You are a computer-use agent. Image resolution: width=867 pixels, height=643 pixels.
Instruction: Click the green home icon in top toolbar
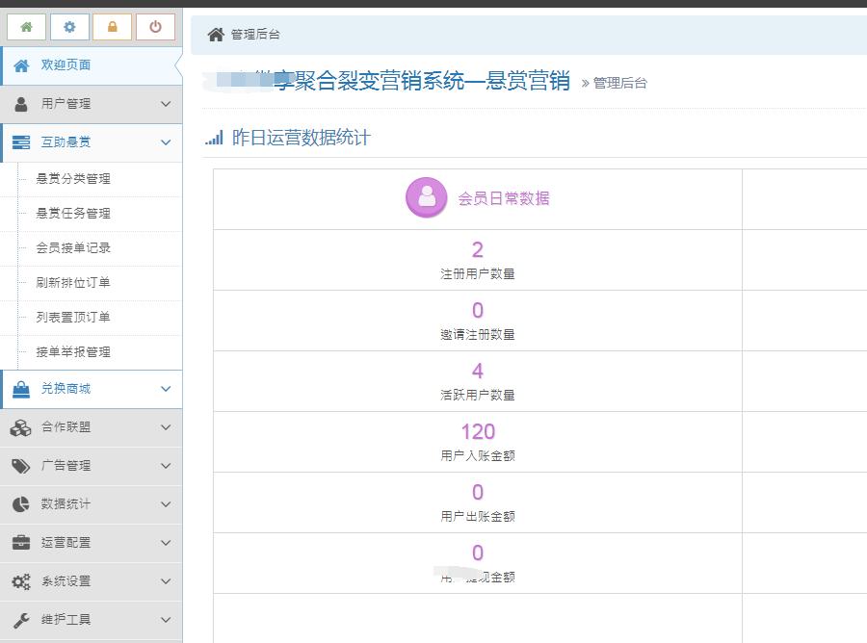pyautogui.click(x=26, y=27)
